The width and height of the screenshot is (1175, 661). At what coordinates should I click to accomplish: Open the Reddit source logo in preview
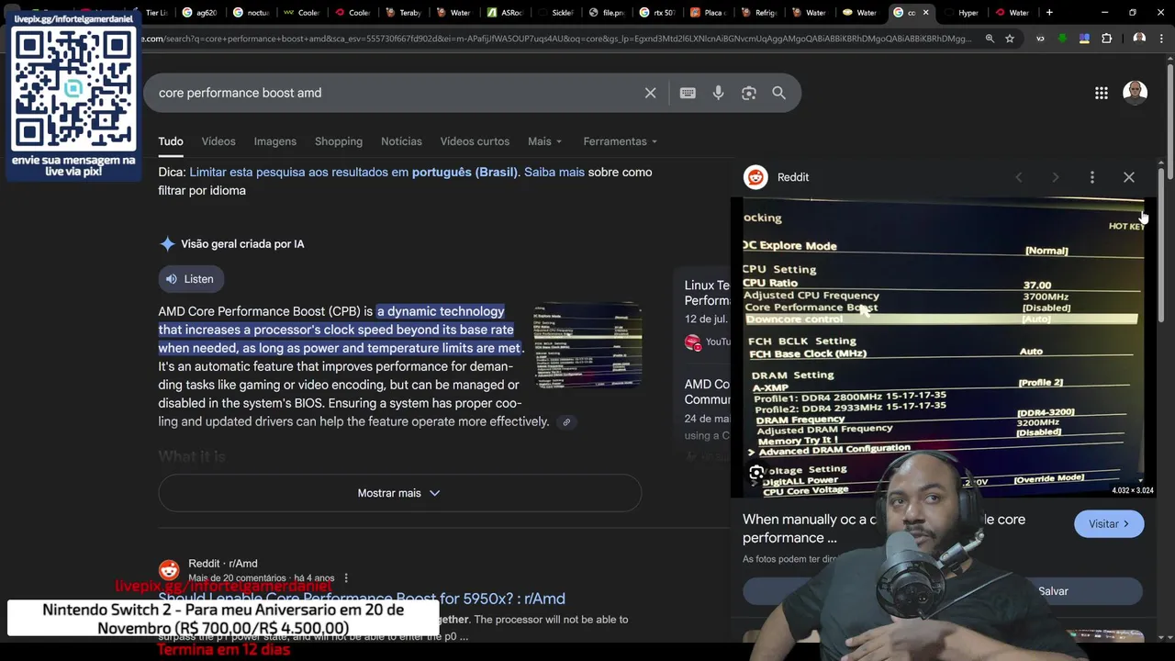click(755, 177)
